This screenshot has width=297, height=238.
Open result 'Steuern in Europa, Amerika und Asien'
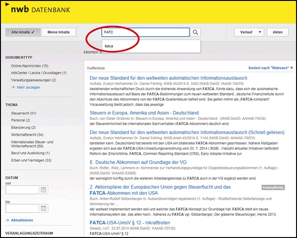[144, 113]
